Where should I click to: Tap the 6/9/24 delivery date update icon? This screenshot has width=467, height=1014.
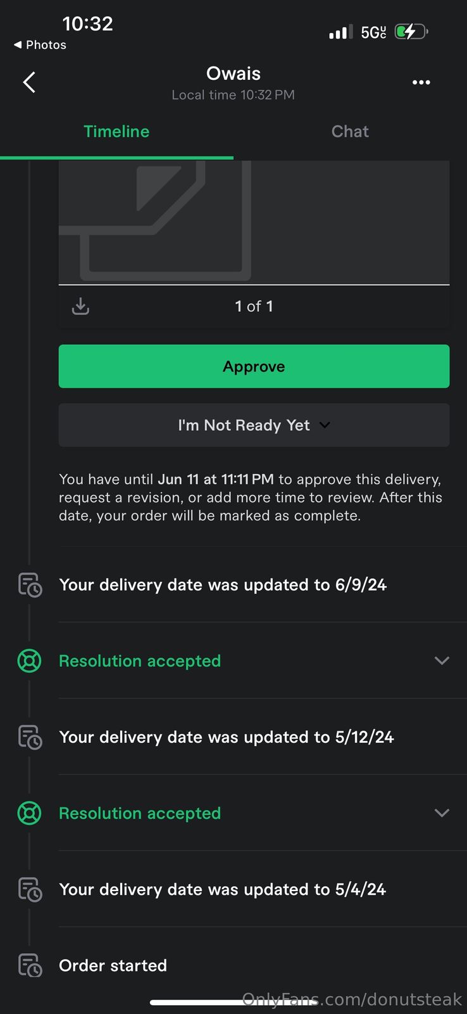pos(30,585)
